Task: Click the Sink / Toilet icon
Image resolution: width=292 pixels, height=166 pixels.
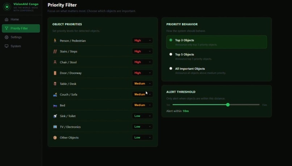Action: (x=55, y=116)
